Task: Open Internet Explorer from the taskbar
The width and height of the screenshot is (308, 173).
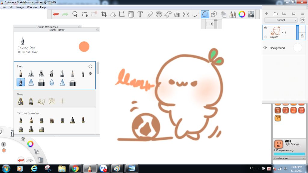Action: pos(34,168)
